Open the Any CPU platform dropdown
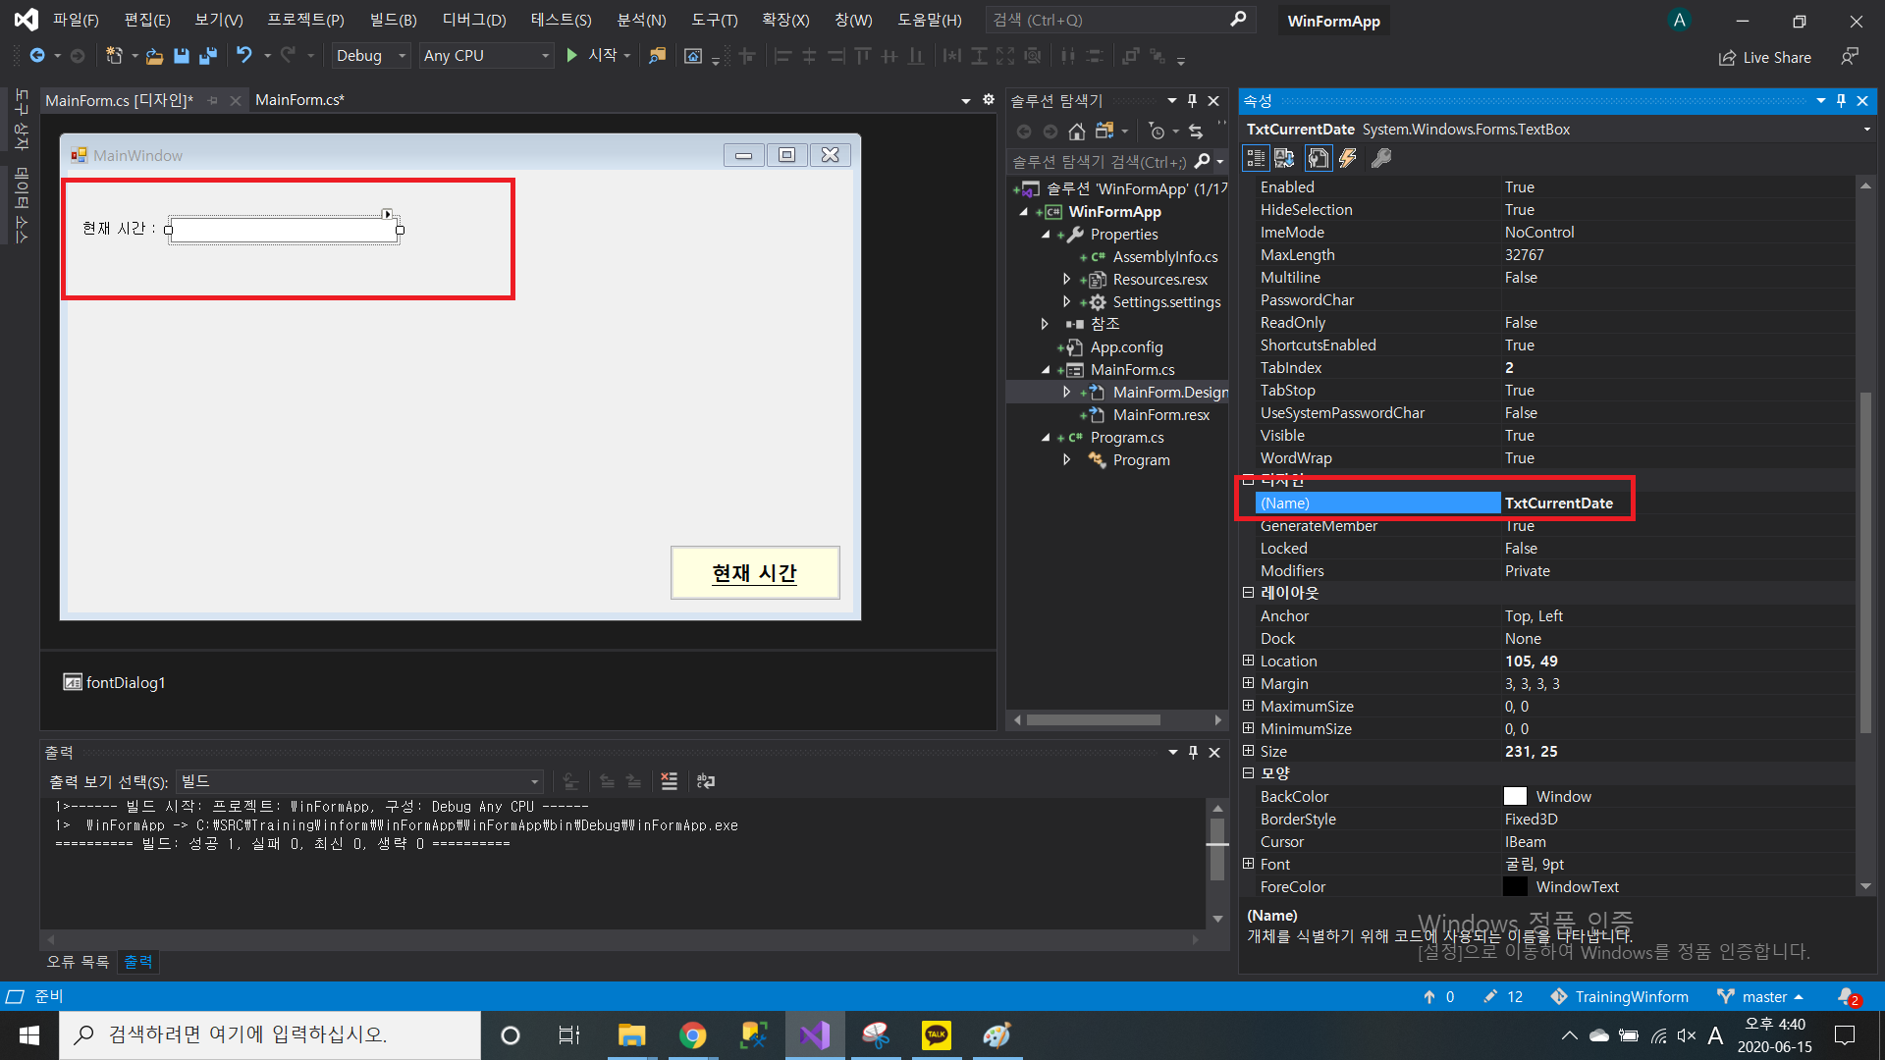The width and height of the screenshot is (1885, 1060). point(486,56)
